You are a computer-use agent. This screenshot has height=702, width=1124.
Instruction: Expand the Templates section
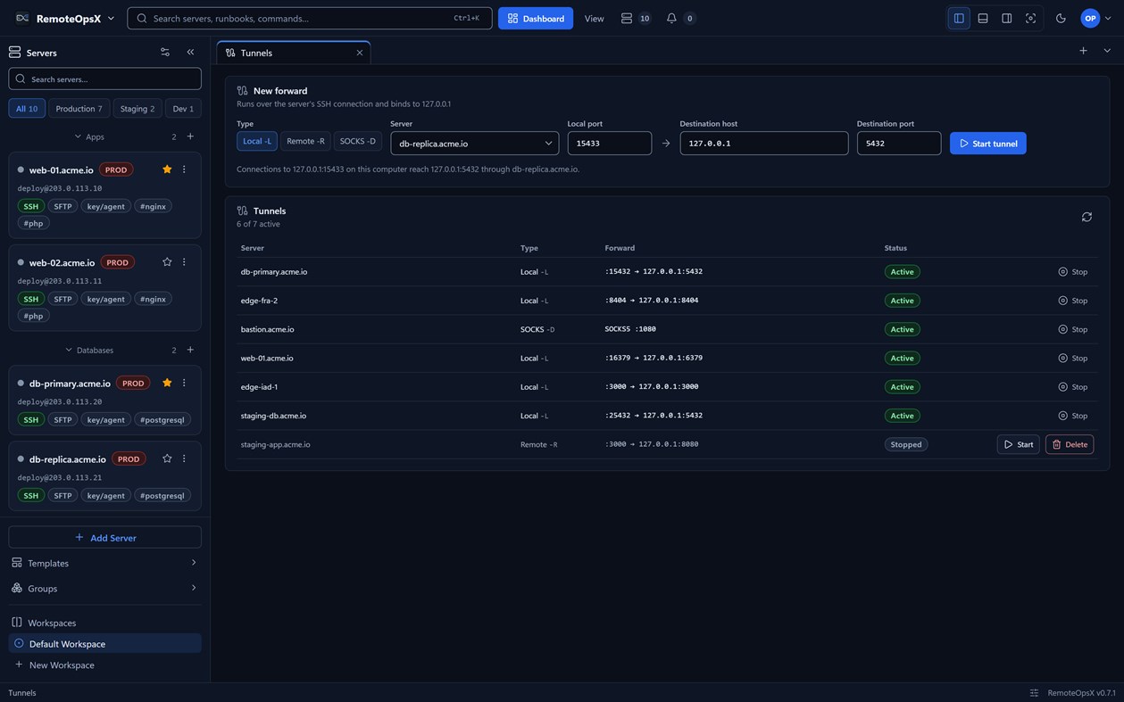(104, 563)
